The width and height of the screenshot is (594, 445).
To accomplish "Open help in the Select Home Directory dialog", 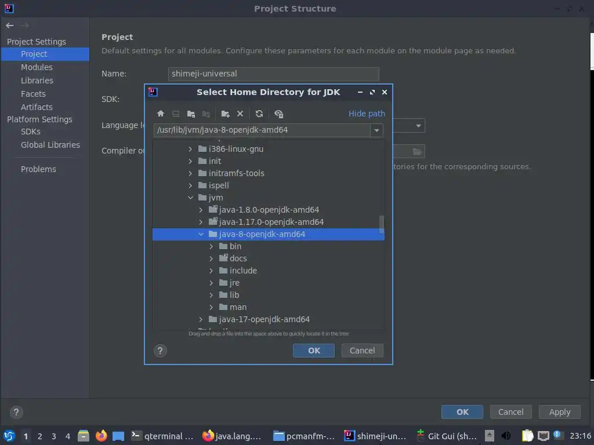I will pos(160,351).
